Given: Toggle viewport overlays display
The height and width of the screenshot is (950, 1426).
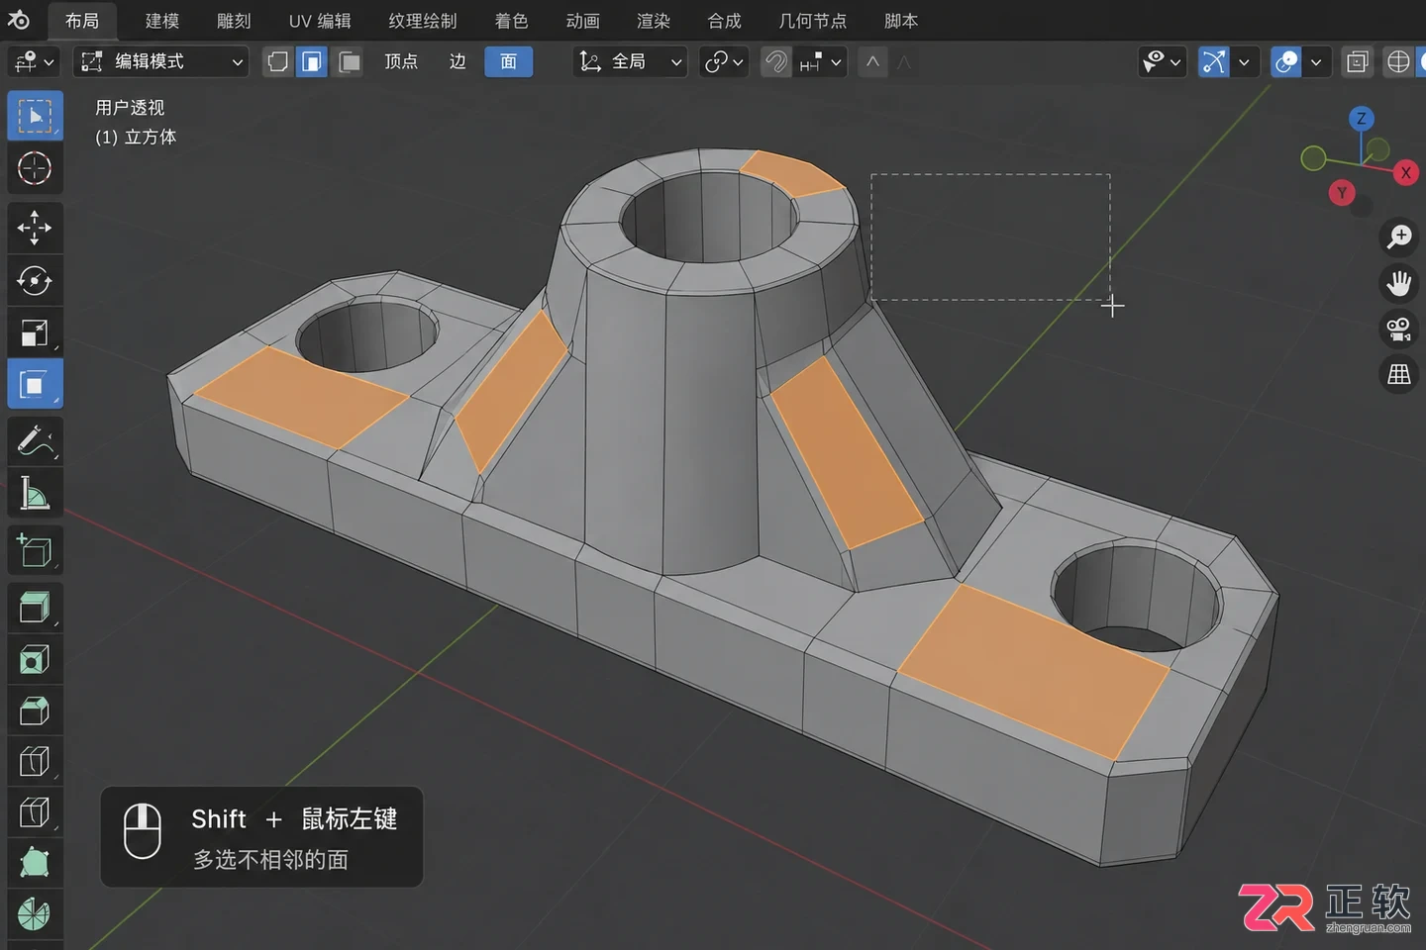Looking at the screenshot, I should (x=1286, y=62).
